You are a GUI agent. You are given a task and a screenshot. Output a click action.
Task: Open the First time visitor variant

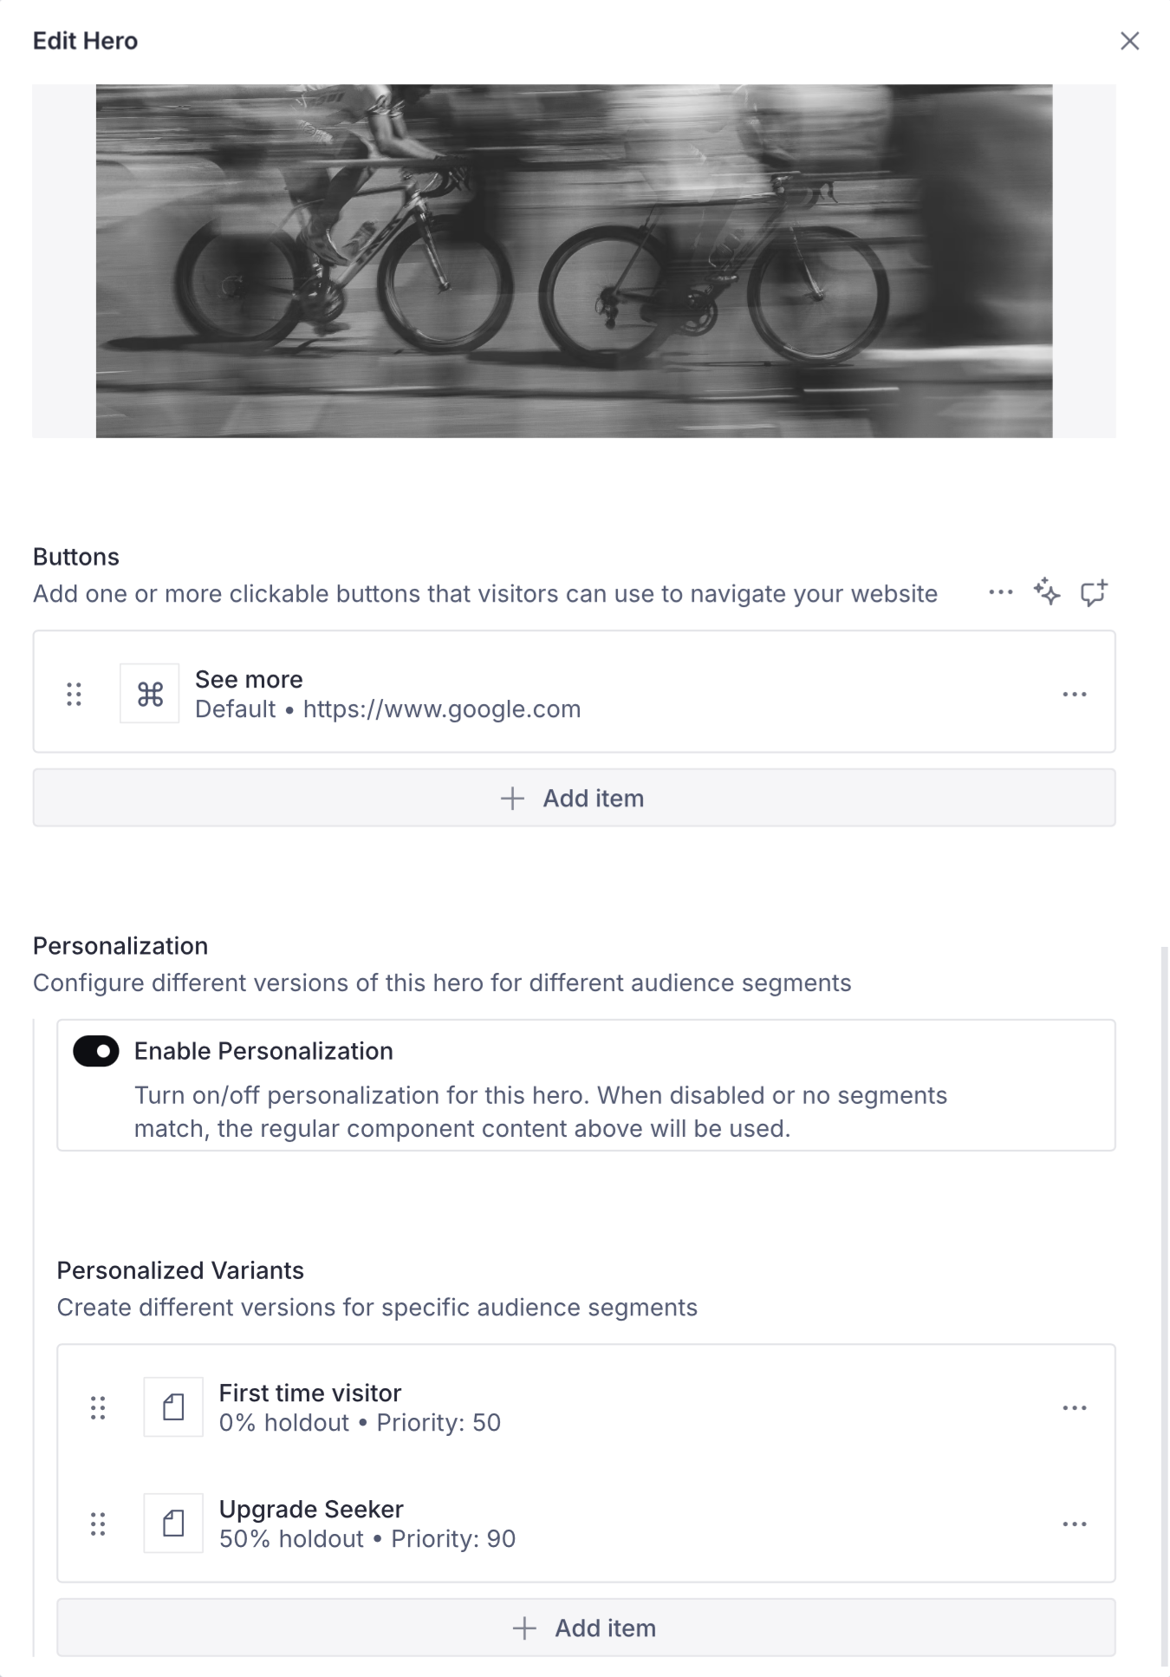[x=360, y=1407]
